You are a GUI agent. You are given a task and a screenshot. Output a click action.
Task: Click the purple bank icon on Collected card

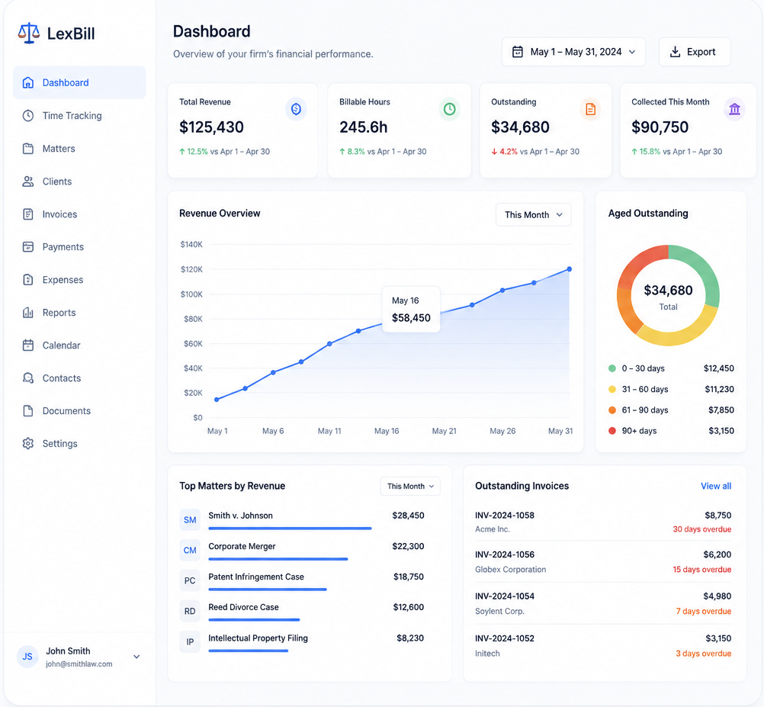tap(734, 108)
